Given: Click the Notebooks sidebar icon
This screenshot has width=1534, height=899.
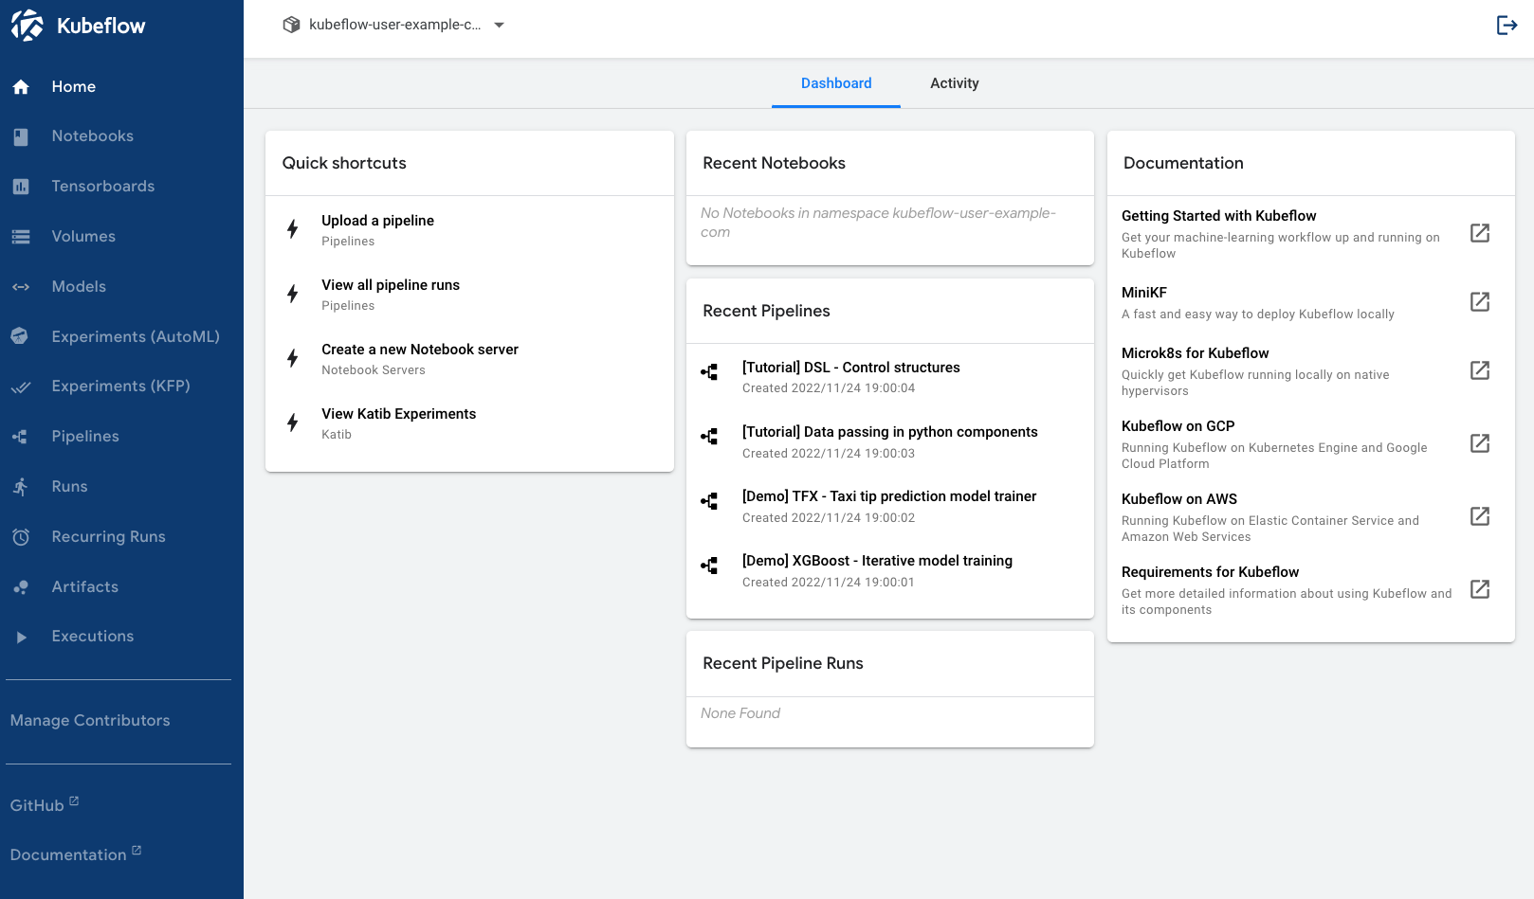Looking at the screenshot, I should coord(21,136).
